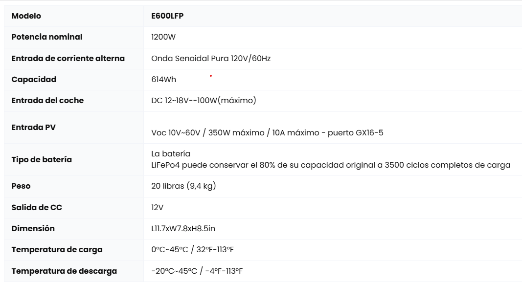Click the "Salida de CC" label
522x283 pixels.
click(37, 208)
